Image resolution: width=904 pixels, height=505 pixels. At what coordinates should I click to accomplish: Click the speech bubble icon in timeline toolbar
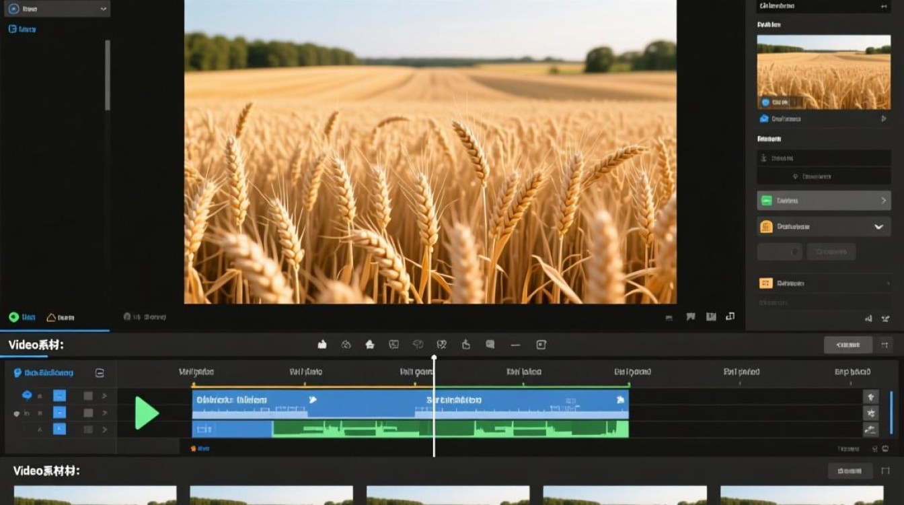click(490, 345)
